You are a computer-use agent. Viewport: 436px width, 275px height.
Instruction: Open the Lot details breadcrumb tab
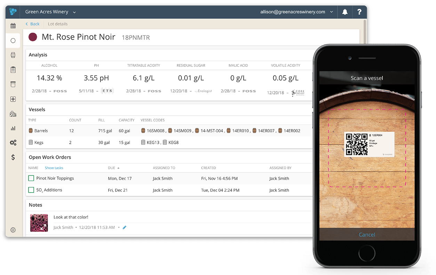pos(57,24)
